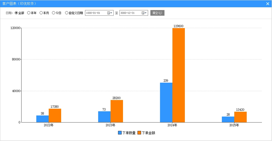The image size is (272, 141).
Task: Click the 80000 y-axis tick label
Action: [x=16, y=59]
